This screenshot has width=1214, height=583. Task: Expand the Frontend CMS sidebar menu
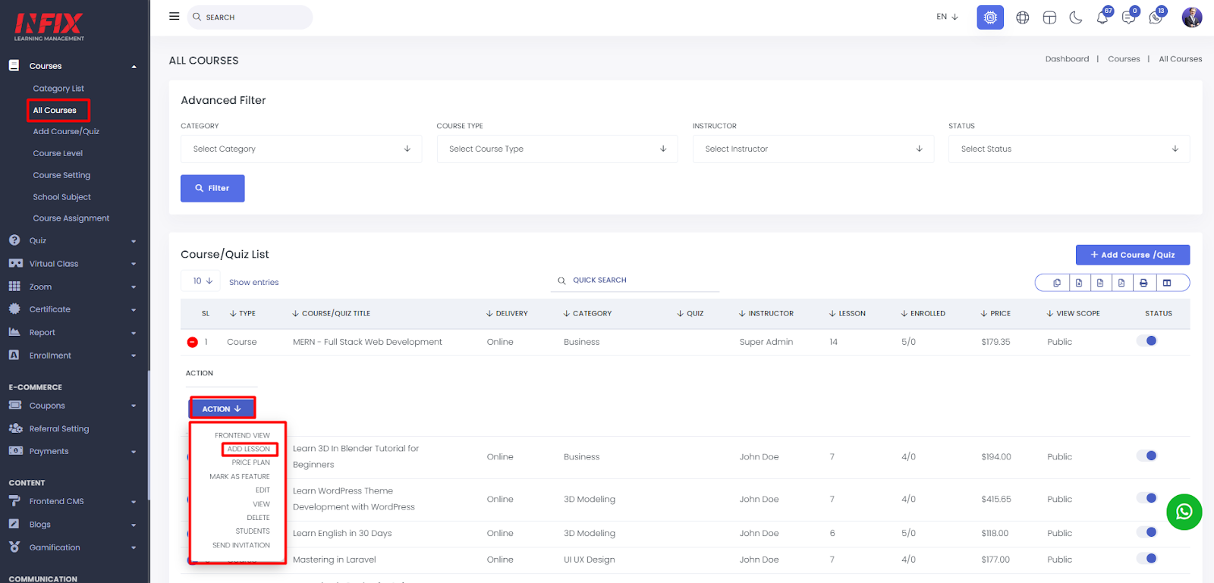pyautogui.click(x=74, y=501)
